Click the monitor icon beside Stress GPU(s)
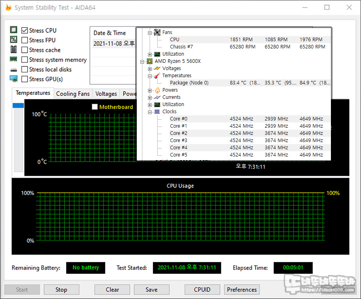 click(14, 78)
